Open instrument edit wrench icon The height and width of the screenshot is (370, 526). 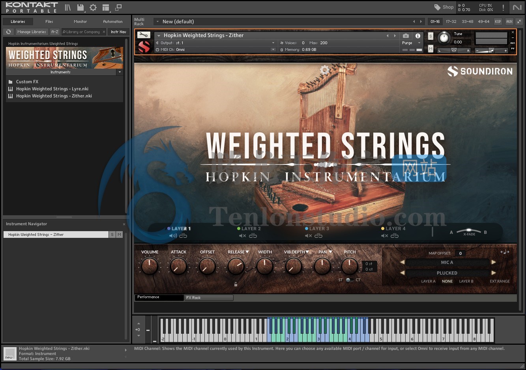143,35
